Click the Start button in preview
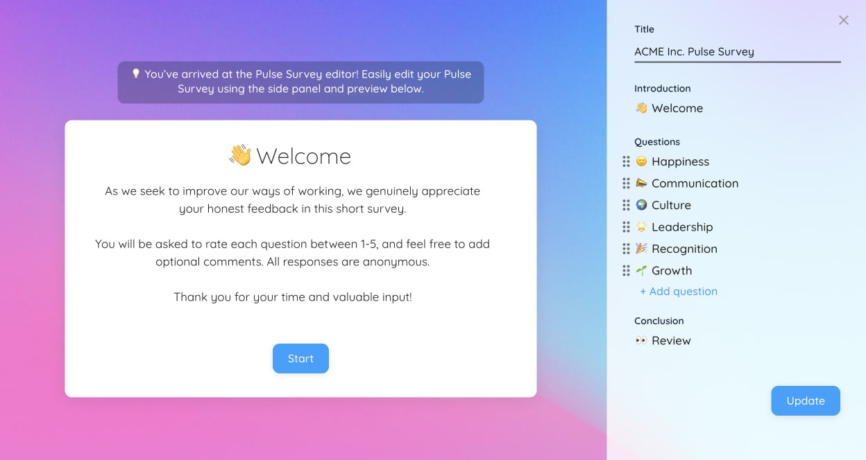Screen dimensions: 866x460 click(300, 359)
